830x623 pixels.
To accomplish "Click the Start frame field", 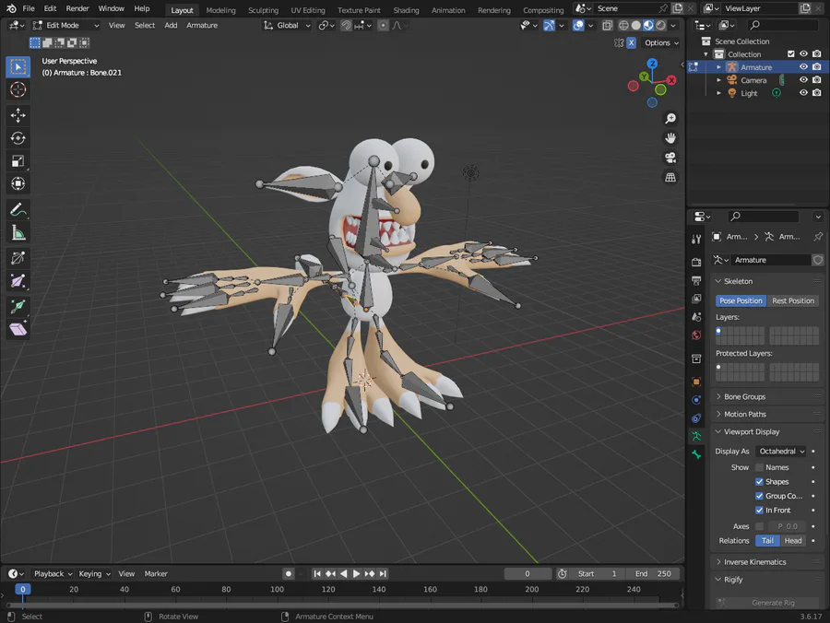I will pyautogui.click(x=597, y=574).
